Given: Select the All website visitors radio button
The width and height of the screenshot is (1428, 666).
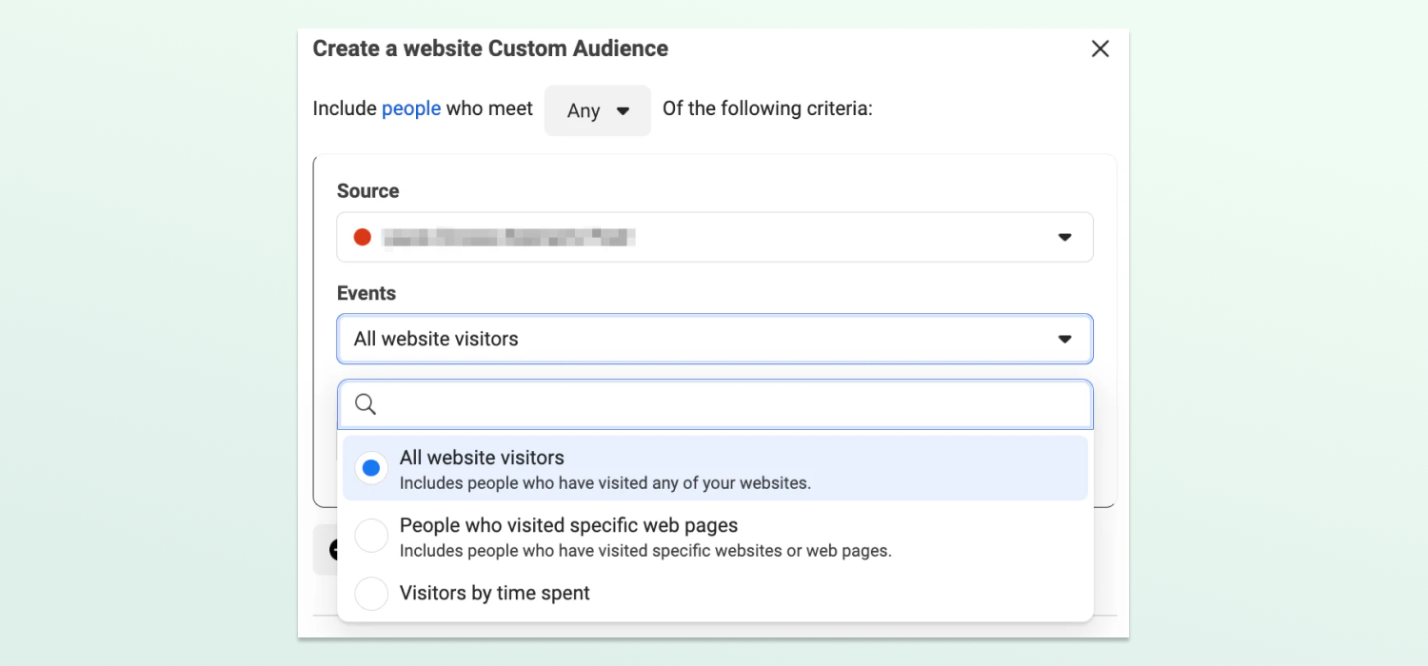Looking at the screenshot, I should (371, 468).
